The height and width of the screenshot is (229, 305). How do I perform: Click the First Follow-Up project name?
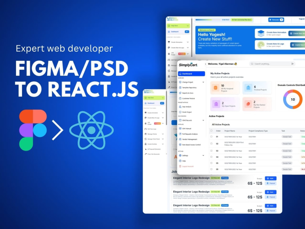pyautogui.click(x=234, y=144)
